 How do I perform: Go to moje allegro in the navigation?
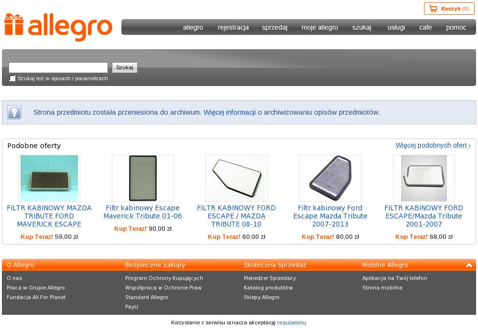pyautogui.click(x=320, y=27)
